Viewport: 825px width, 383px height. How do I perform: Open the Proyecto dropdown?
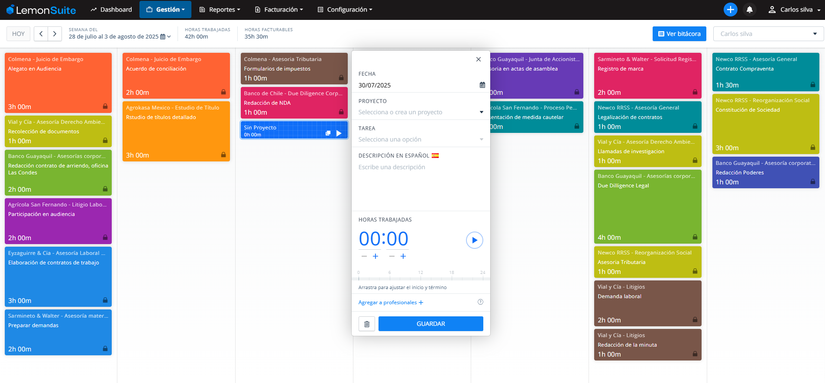(x=420, y=112)
